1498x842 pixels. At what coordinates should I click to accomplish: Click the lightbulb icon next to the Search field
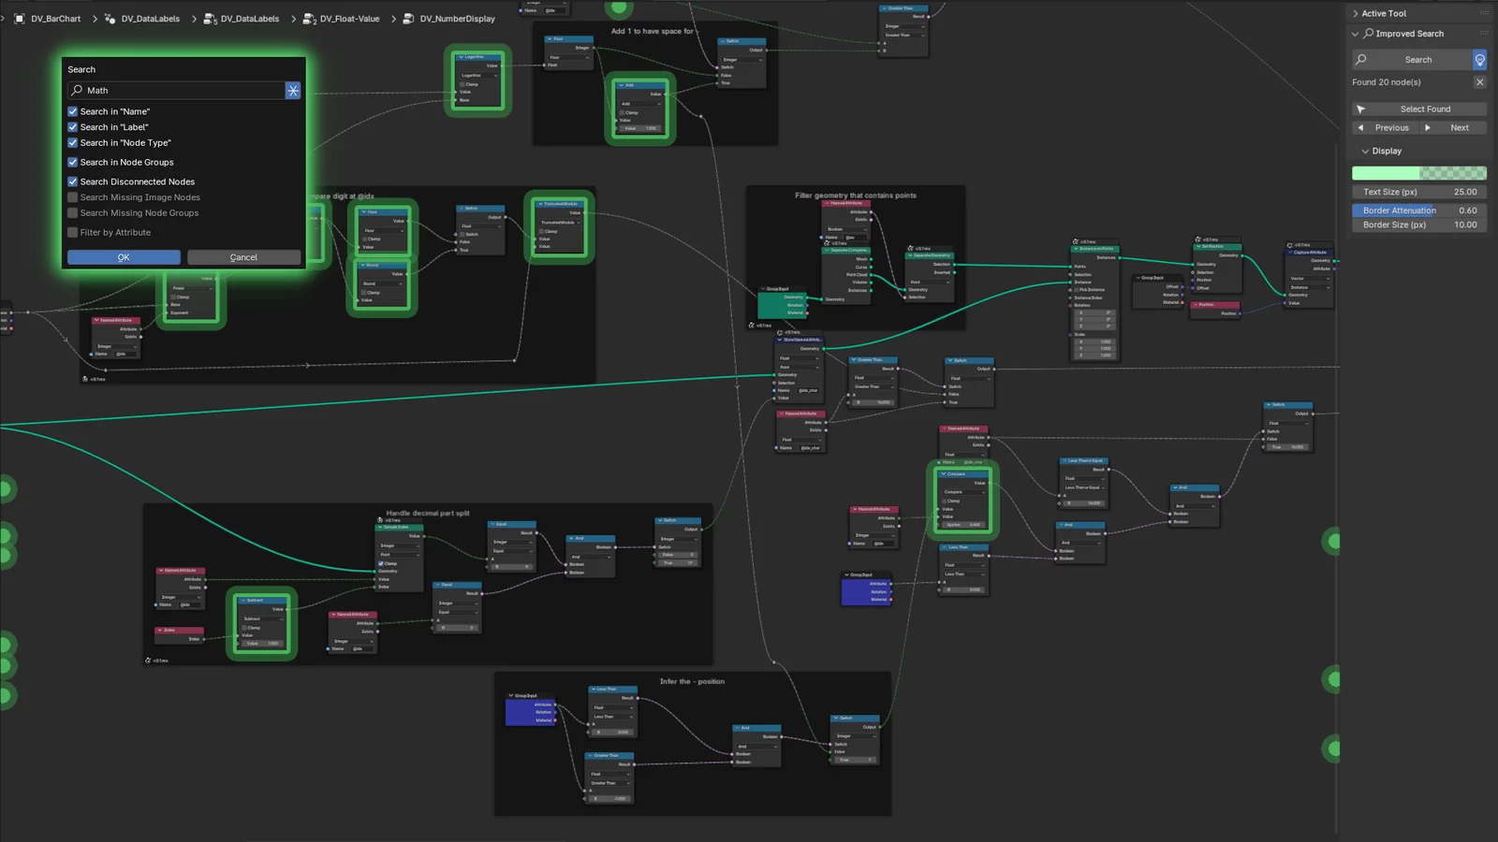[x=1479, y=59]
